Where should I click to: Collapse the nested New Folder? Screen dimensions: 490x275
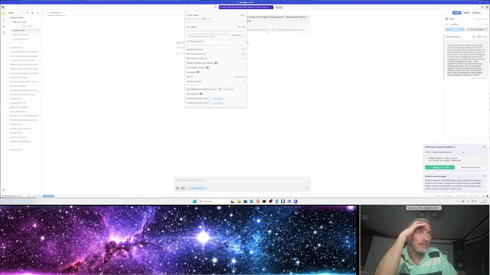click(x=13, y=22)
